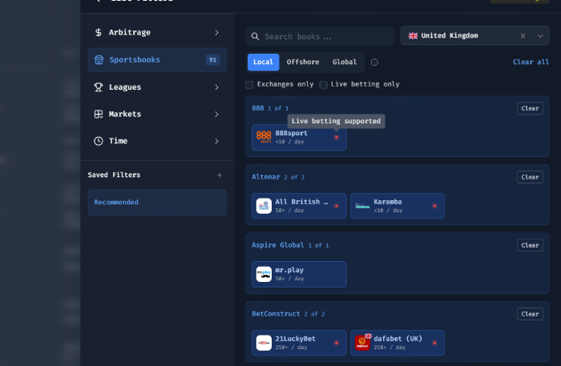This screenshot has width=561, height=366.
Task: Open the Arbitrage filter section
Action: click(x=157, y=33)
